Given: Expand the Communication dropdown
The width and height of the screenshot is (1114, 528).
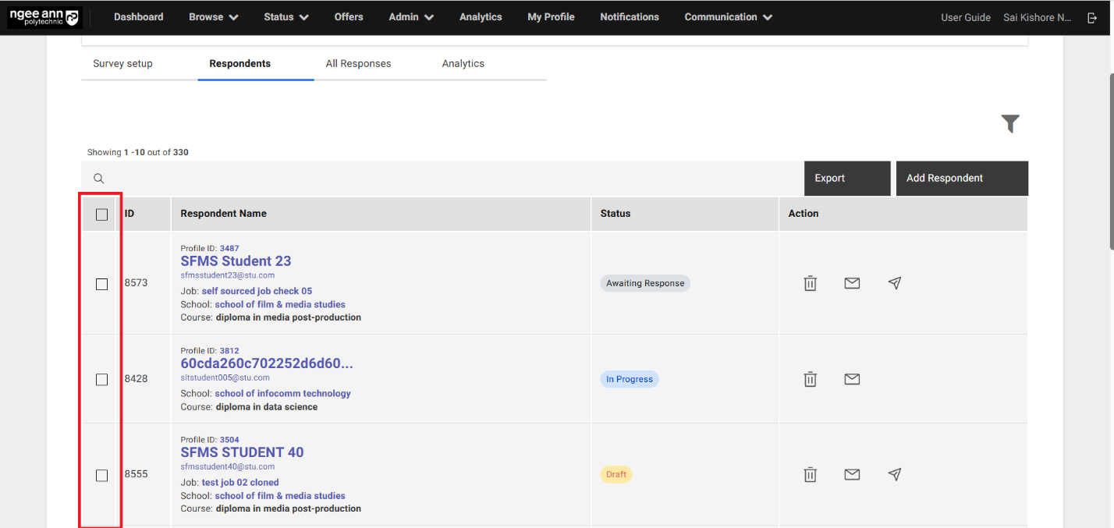Looking at the screenshot, I should (726, 16).
